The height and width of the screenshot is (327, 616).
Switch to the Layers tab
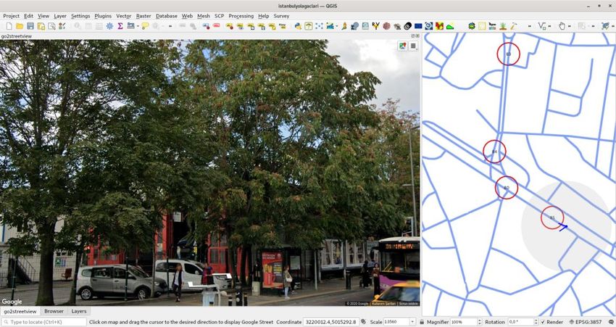[78, 311]
